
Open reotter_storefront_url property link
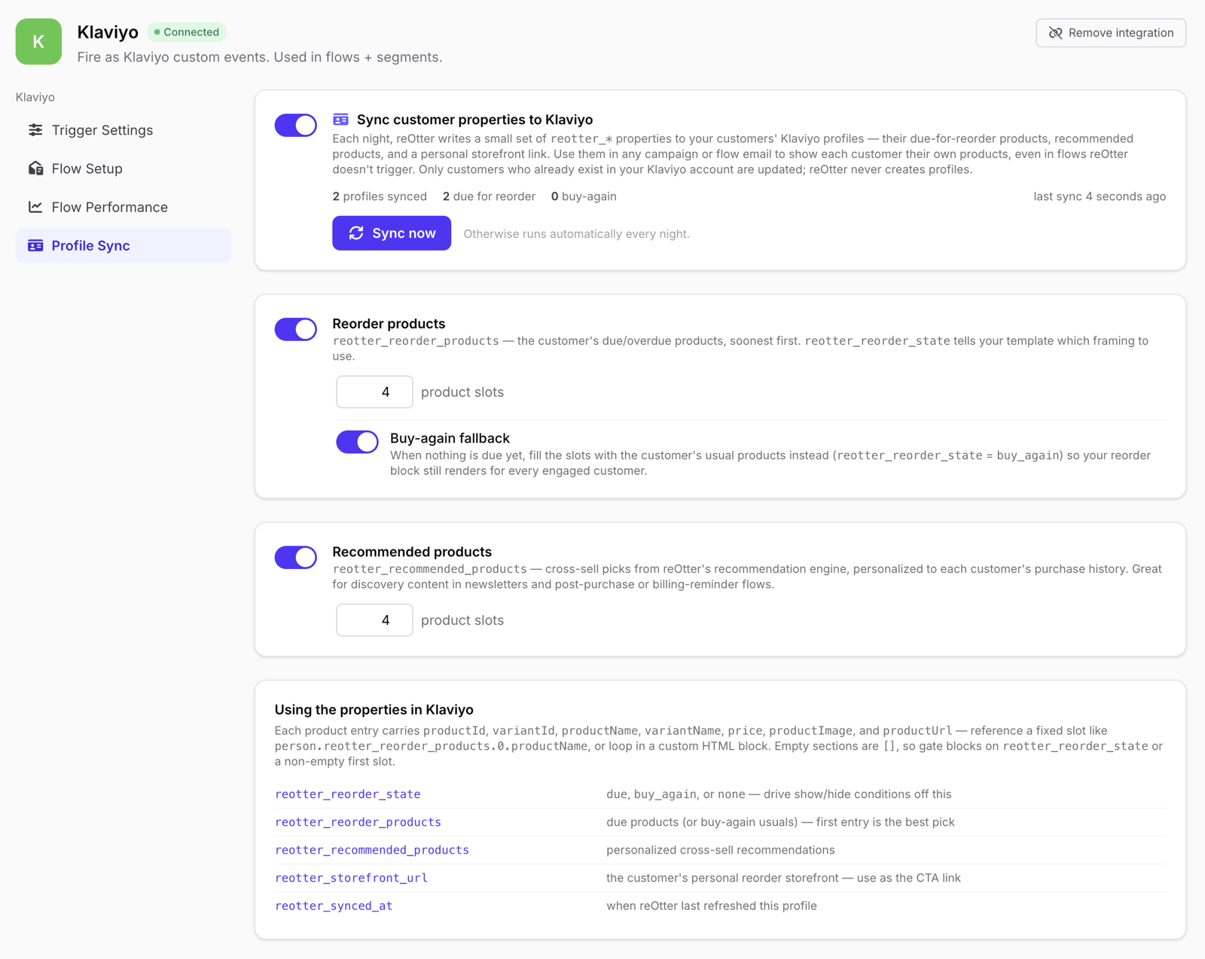pyautogui.click(x=351, y=878)
